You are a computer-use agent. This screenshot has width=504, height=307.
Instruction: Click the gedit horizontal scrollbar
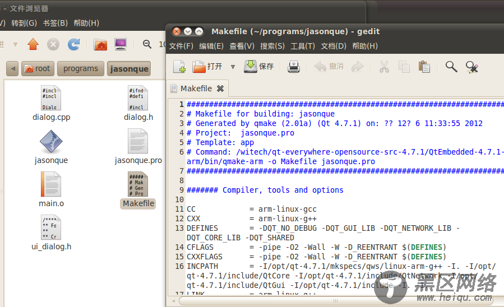[335, 301]
